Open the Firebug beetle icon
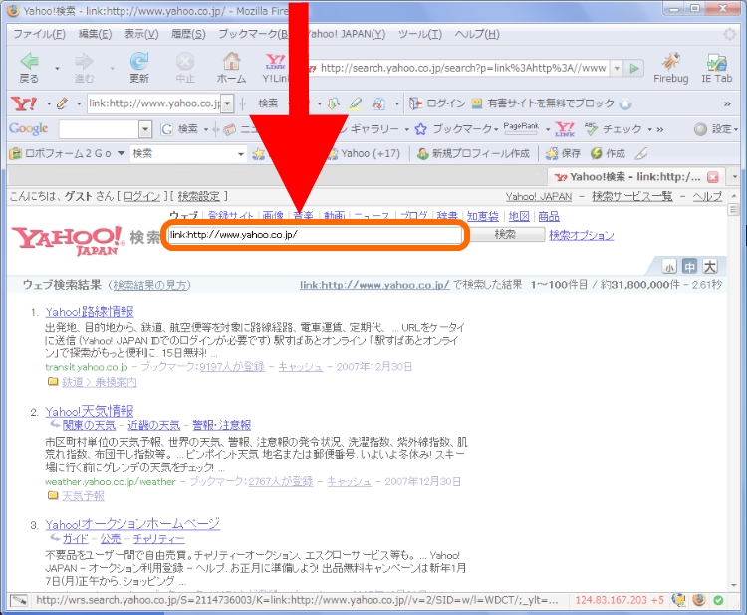The image size is (747, 615). (x=670, y=62)
